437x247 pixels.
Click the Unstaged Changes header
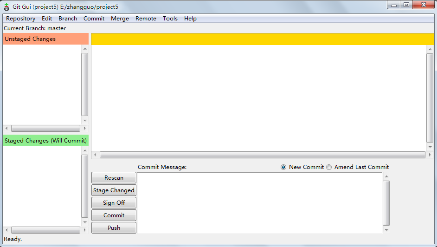pos(45,39)
